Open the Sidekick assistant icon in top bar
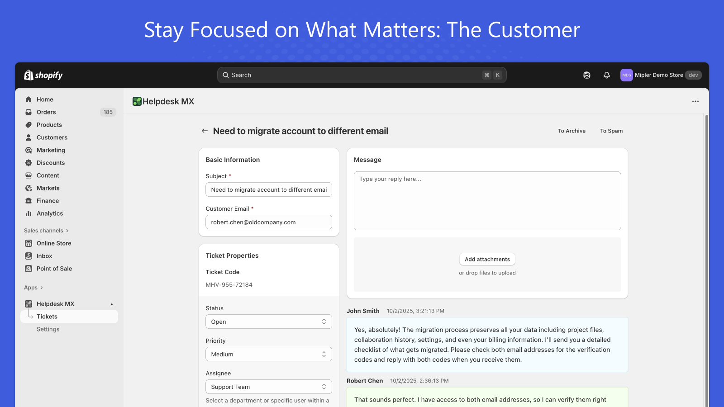This screenshot has height=407, width=724. coord(586,75)
